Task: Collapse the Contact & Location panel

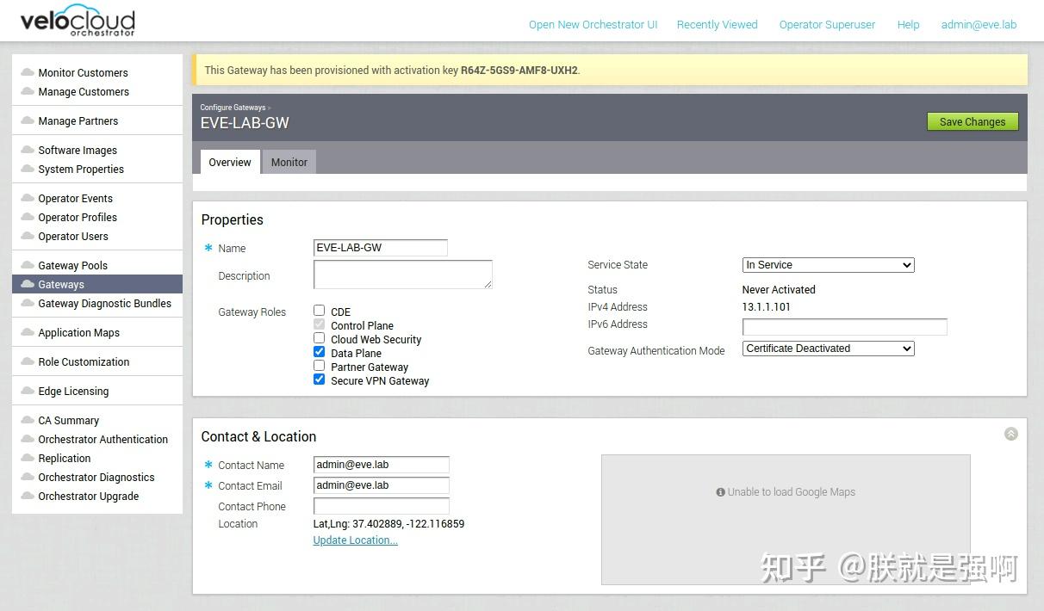Action: click(x=1010, y=434)
